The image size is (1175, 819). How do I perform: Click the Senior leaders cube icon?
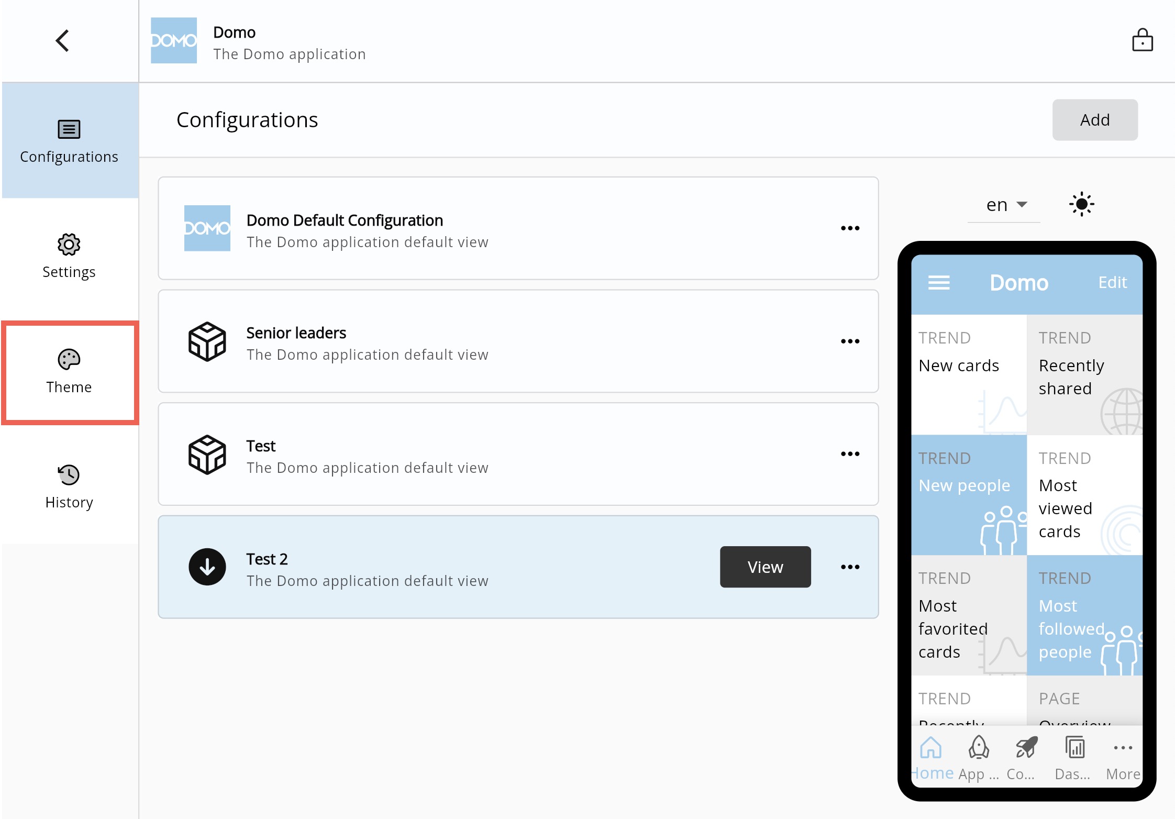click(x=207, y=341)
